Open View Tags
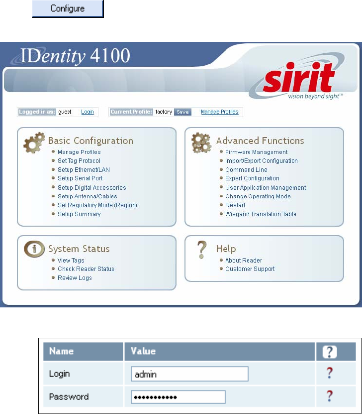 click(71, 261)
